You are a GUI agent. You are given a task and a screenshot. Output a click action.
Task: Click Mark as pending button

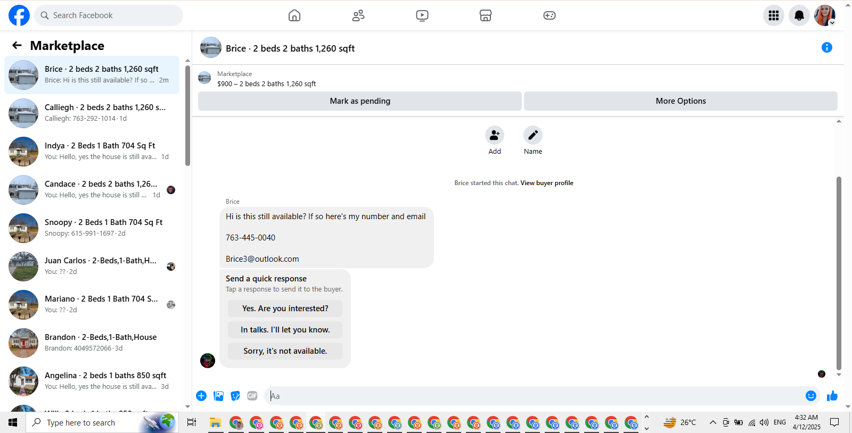360,101
